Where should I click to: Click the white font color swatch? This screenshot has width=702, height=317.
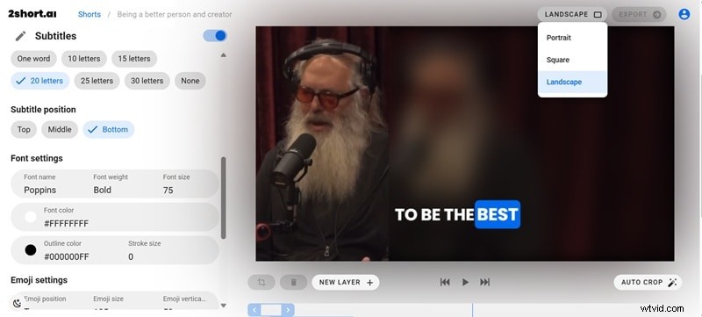(x=31, y=217)
